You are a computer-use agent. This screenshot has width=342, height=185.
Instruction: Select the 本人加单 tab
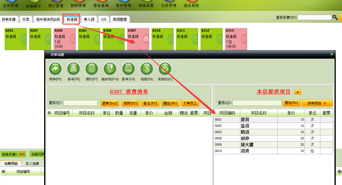click(32, 164)
